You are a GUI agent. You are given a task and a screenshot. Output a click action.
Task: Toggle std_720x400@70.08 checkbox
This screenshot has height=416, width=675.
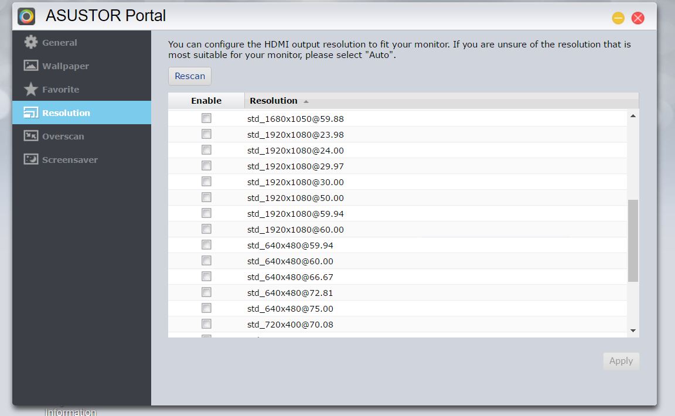[207, 324]
